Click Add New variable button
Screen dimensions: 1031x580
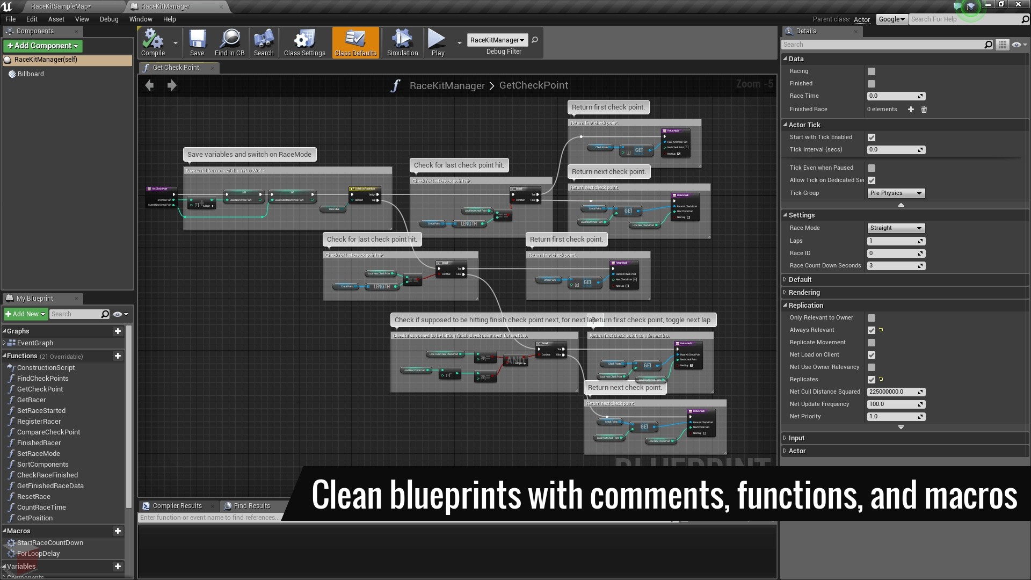(117, 565)
